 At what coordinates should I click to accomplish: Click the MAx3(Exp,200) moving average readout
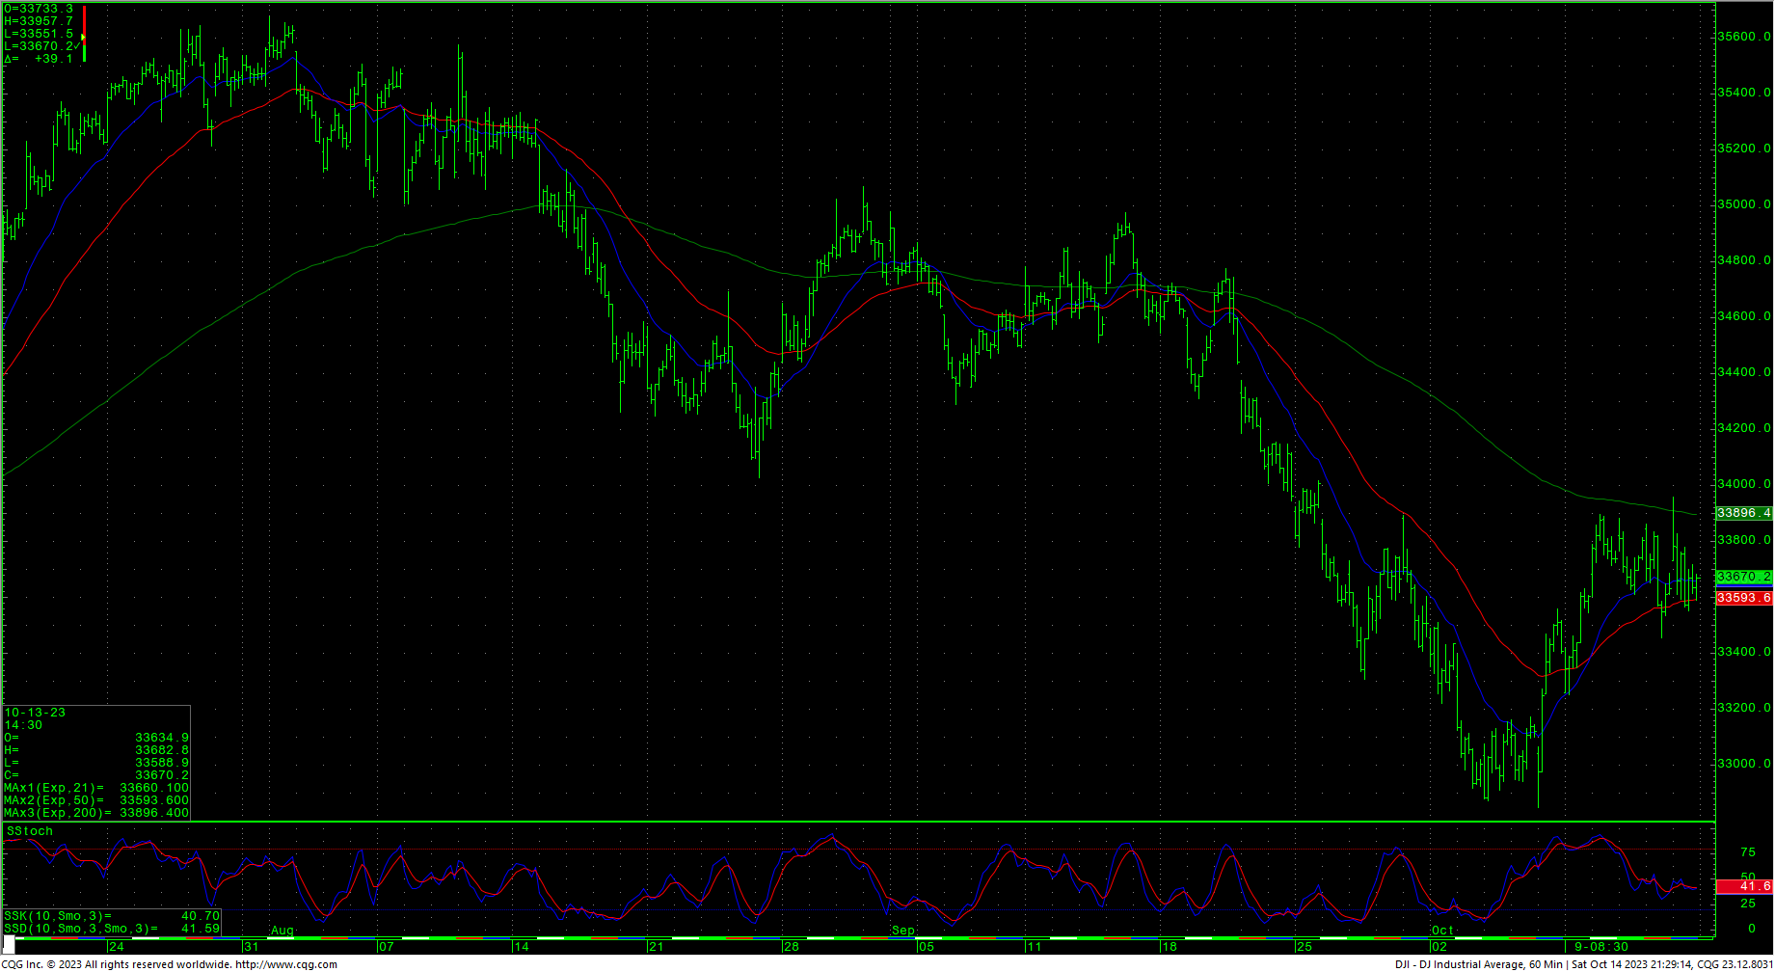click(96, 813)
